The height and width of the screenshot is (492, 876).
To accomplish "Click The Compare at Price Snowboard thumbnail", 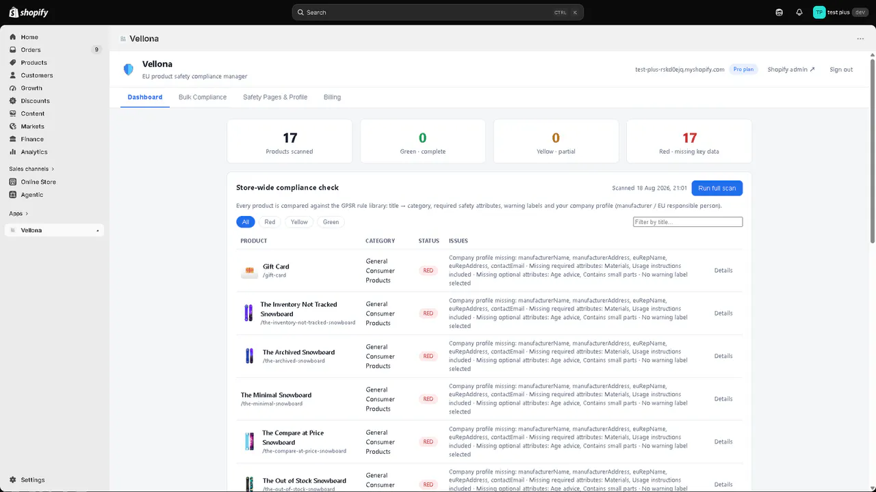I will coord(249,441).
